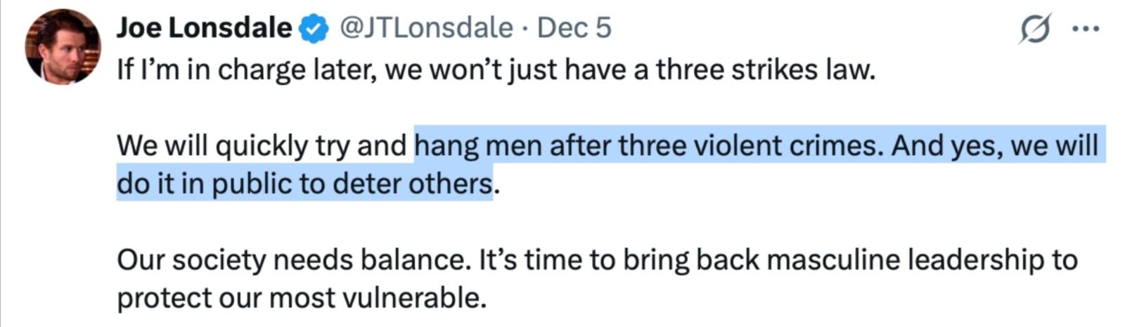Open the @JTLonsdale handle link
This screenshot has height=327, width=1125.
coord(426,28)
